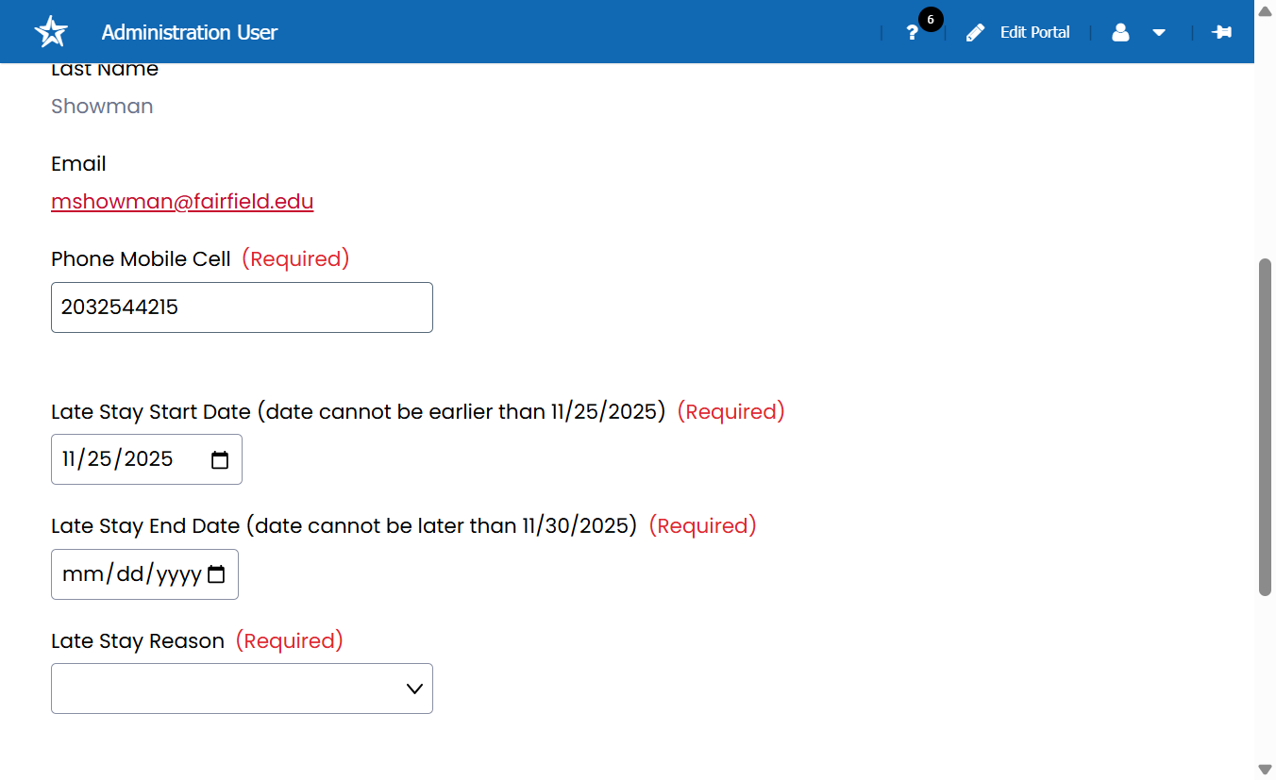Expand the Late Stay Reason dropdown
The image size is (1276, 780).
[x=242, y=689]
